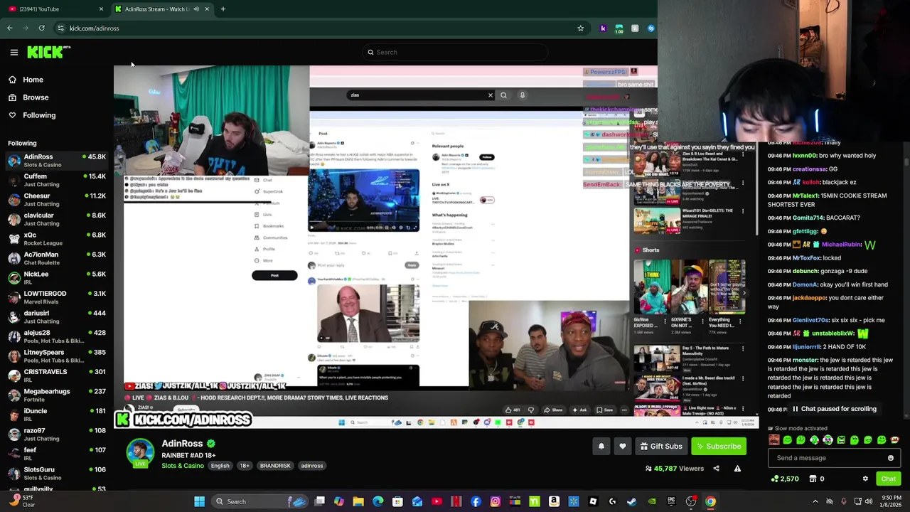Show hidden system tray icons chevron
Viewport: 910px width, 512px height.
coord(815,501)
